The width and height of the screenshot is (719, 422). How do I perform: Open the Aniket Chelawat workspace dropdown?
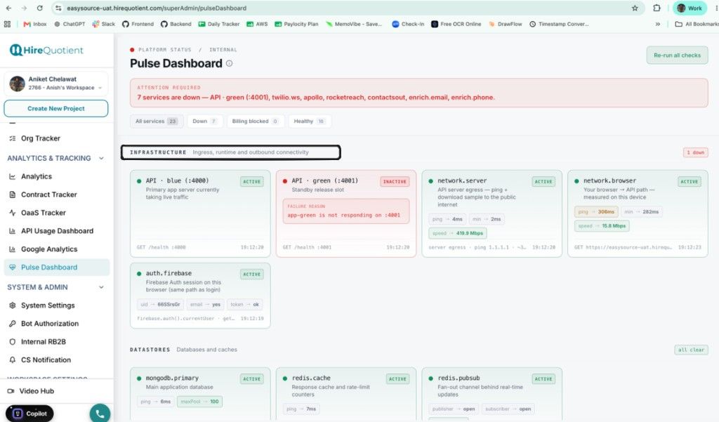pos(56,83)
